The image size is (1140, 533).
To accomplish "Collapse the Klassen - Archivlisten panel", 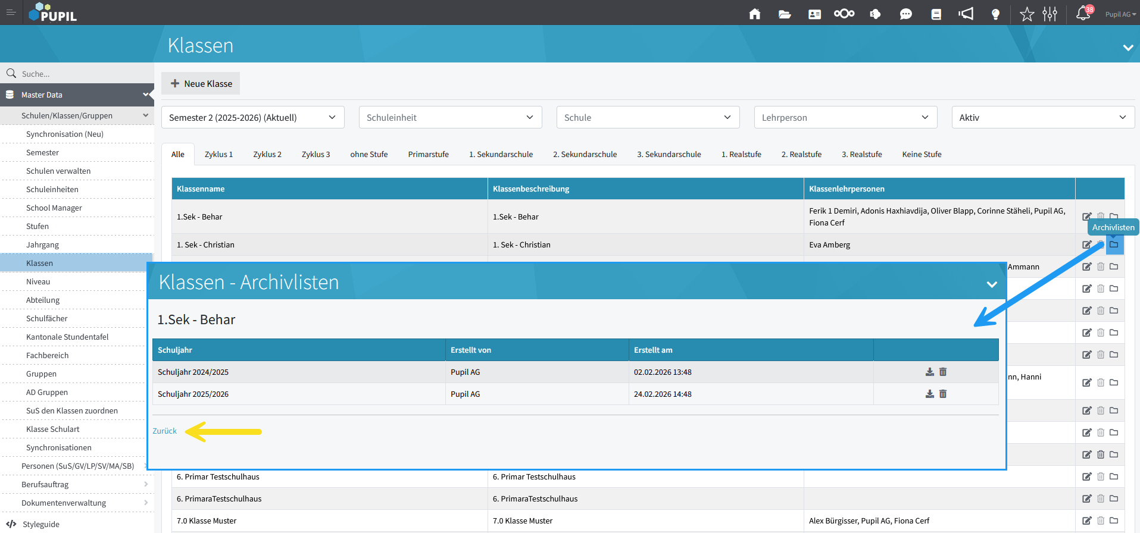I will [992, 284].
